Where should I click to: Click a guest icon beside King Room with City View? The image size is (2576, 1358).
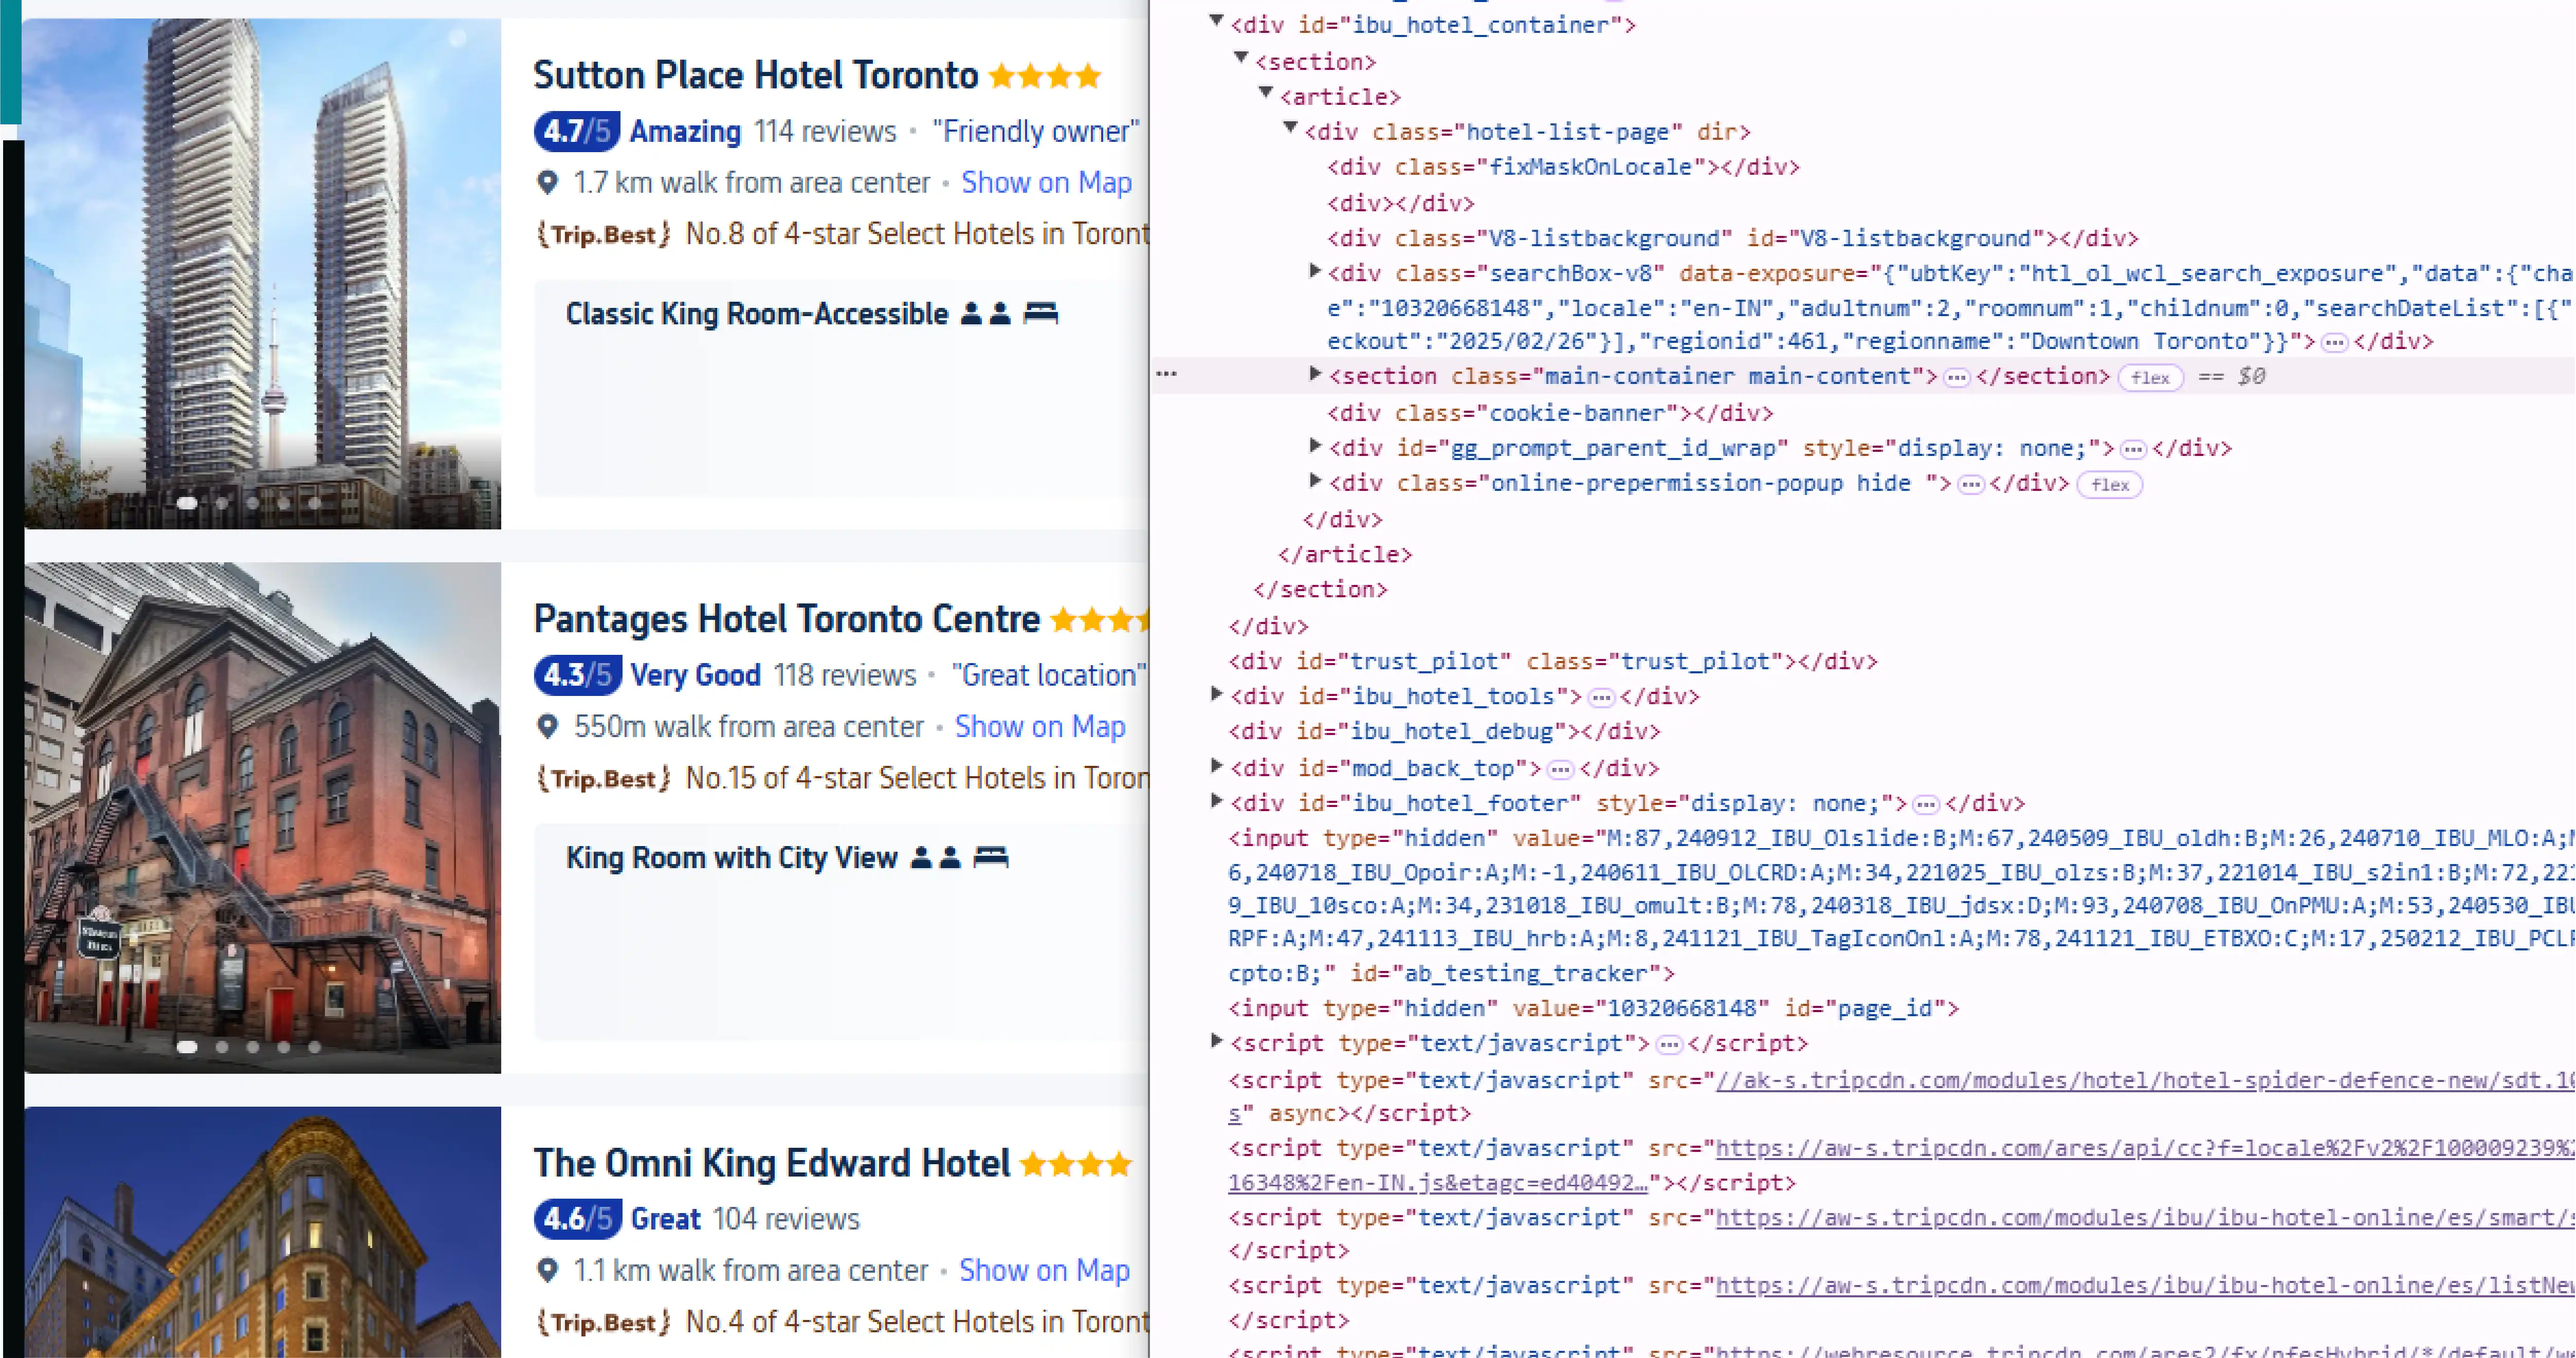point(920,857)
